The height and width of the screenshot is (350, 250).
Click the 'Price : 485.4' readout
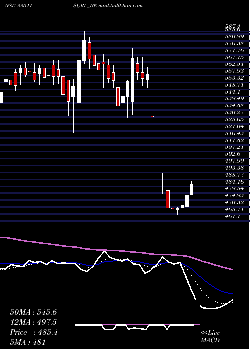pos(34,332)
